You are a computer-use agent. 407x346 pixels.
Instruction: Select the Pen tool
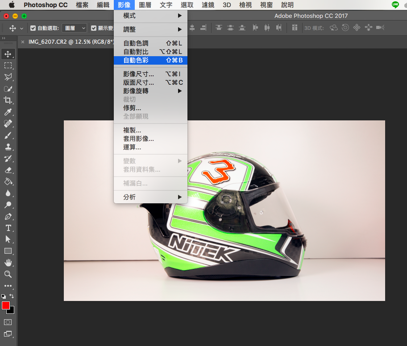pos(8,217)
